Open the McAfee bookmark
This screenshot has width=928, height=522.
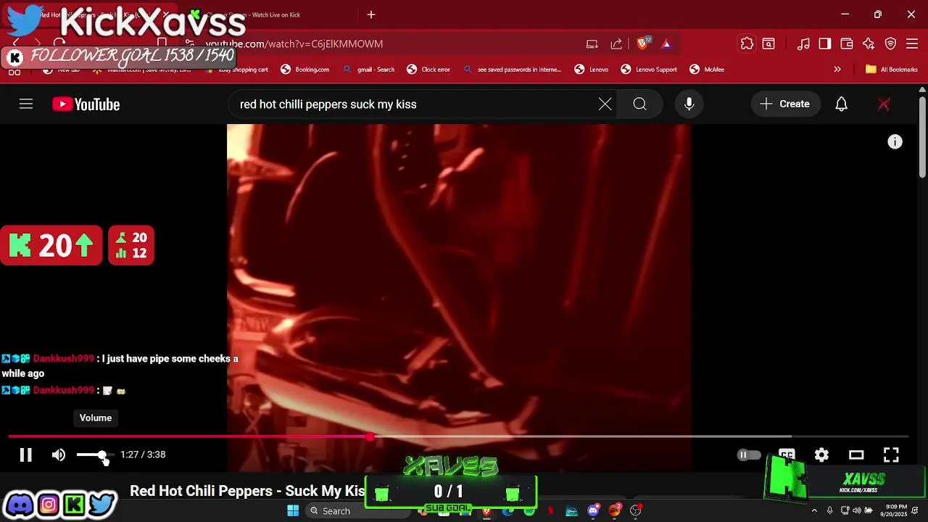707,70
